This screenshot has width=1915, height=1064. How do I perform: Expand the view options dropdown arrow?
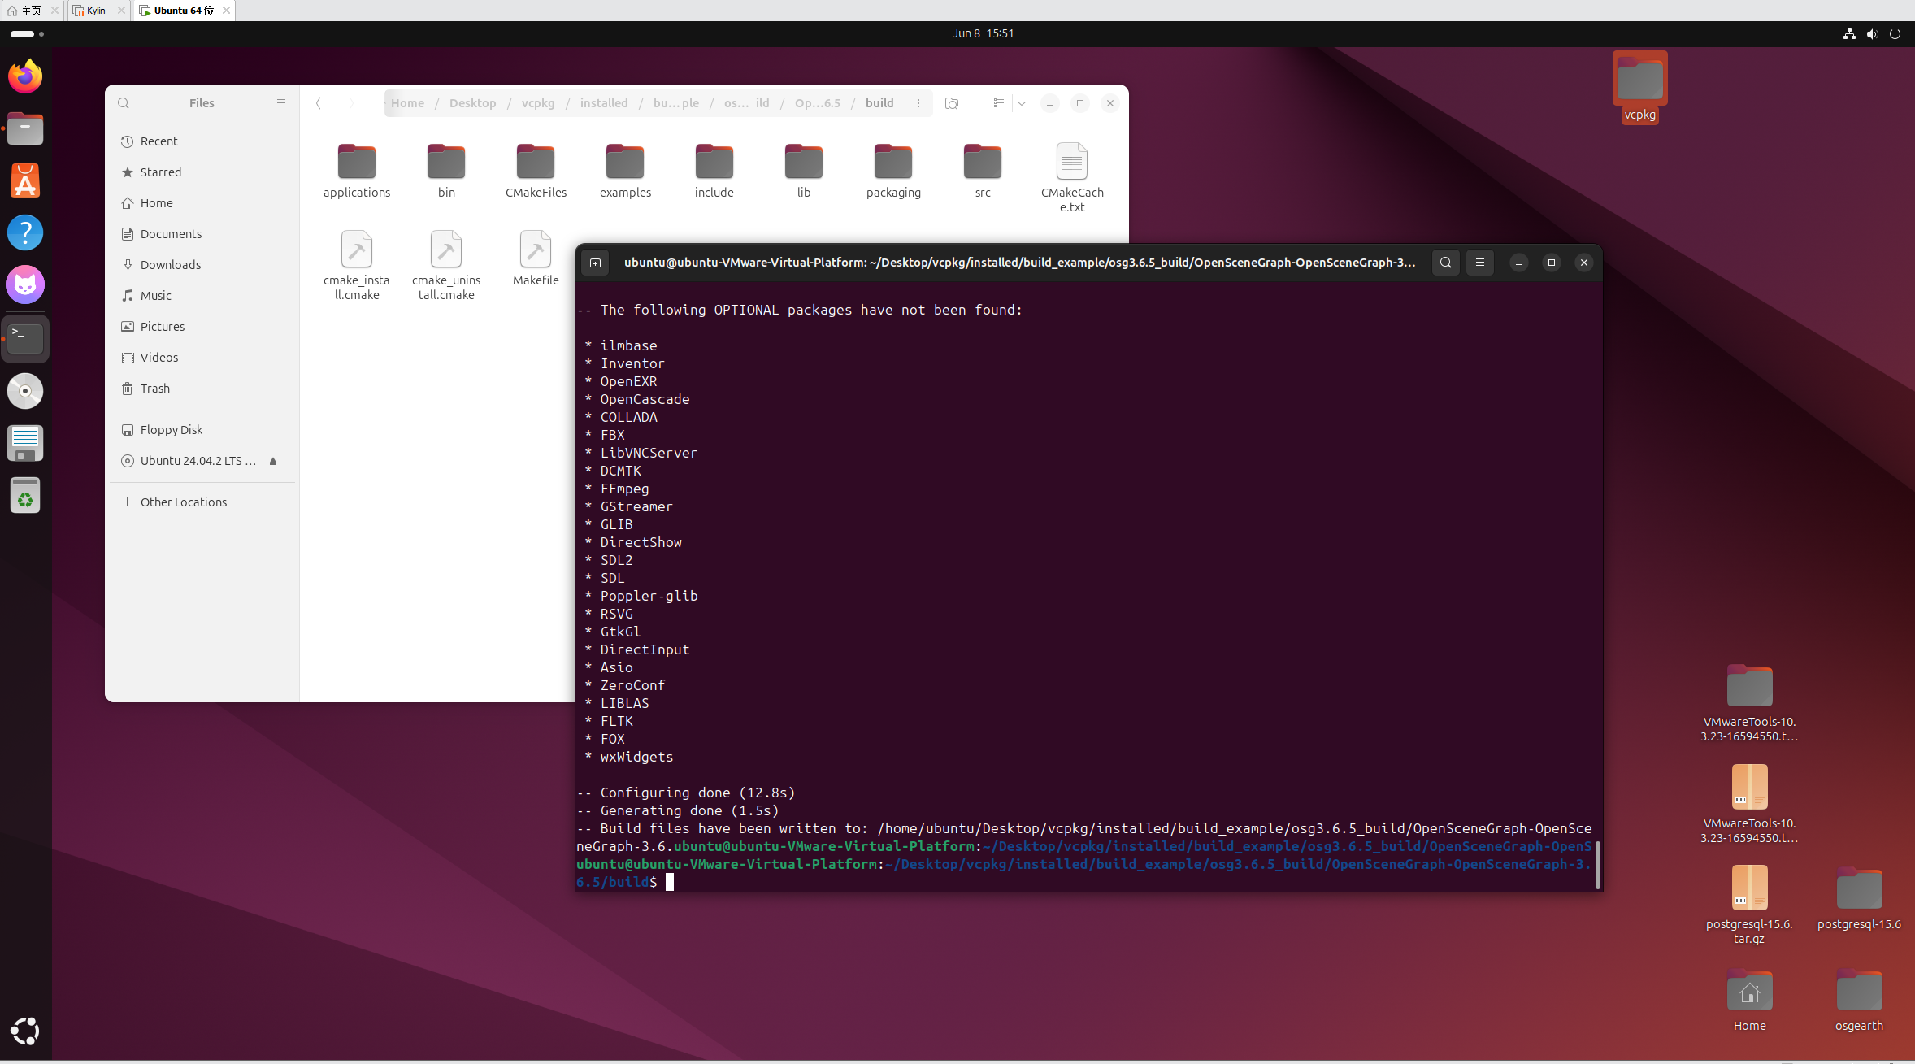(1022, 103)
